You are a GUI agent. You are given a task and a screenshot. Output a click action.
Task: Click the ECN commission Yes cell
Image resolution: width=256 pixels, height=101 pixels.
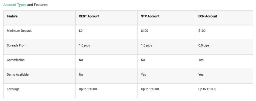[201, 60]
